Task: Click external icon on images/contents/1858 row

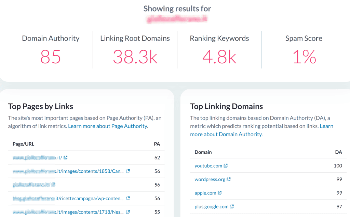Action: [x=128, y=171]
